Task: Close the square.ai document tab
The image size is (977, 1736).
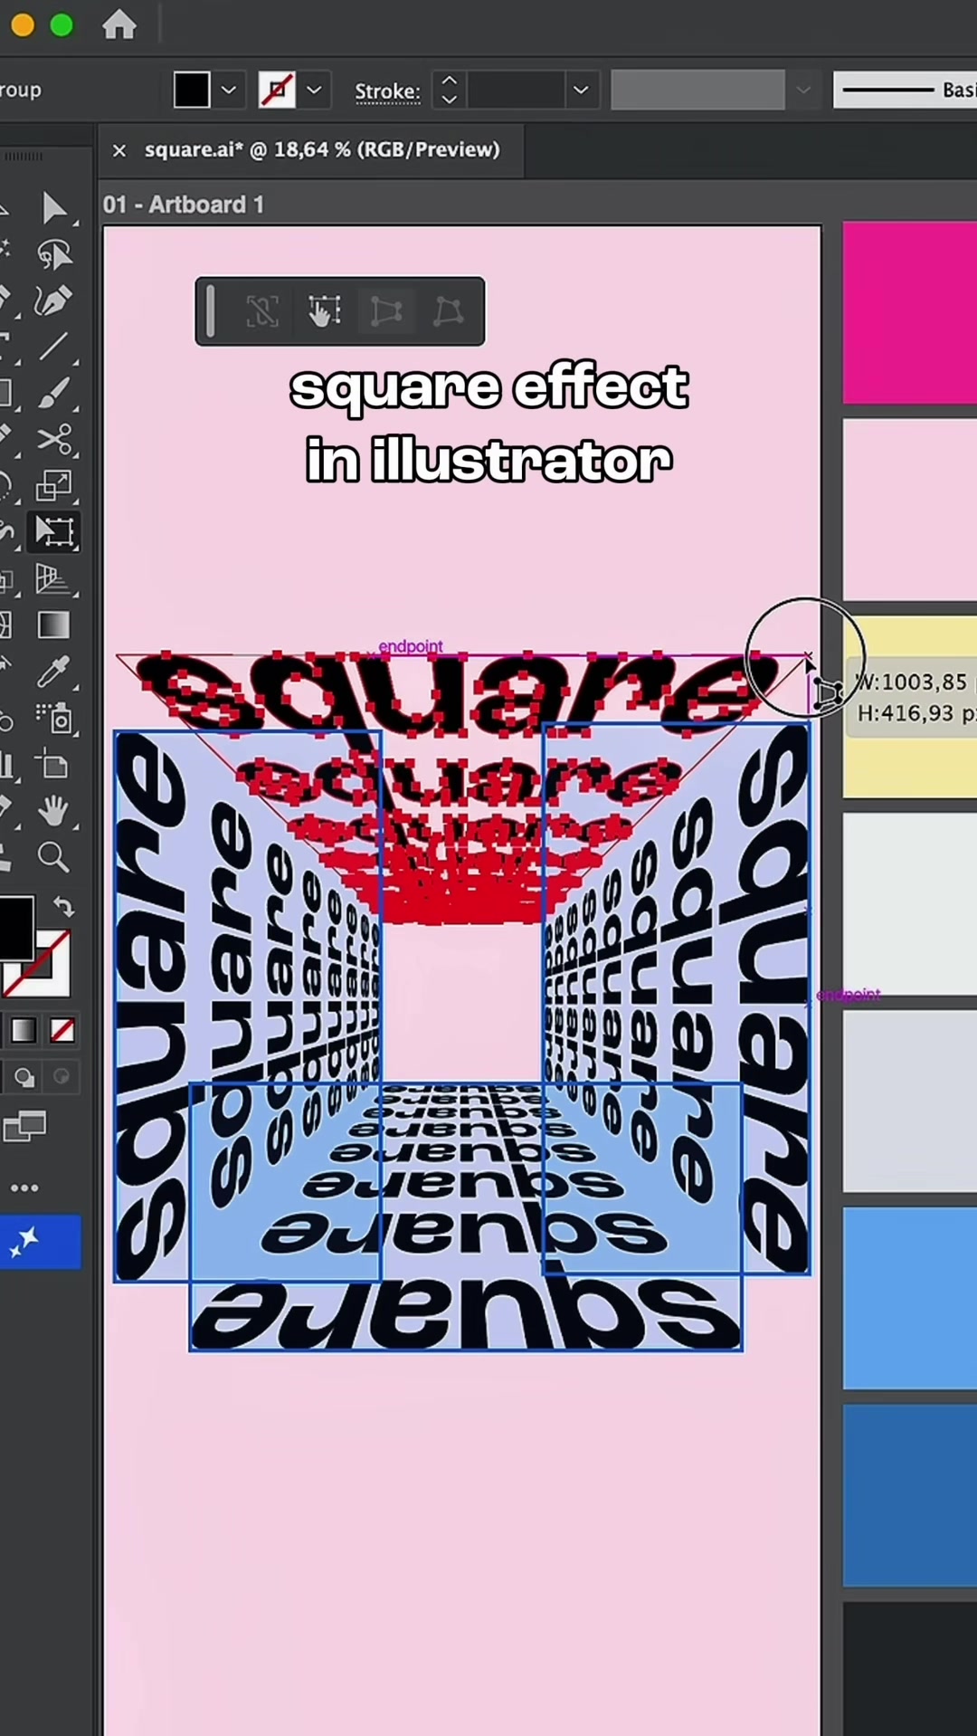Action: pos(119,150)
